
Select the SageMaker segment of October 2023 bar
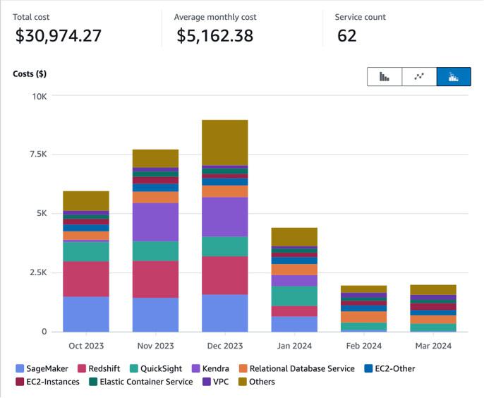[x=86, y=313]
